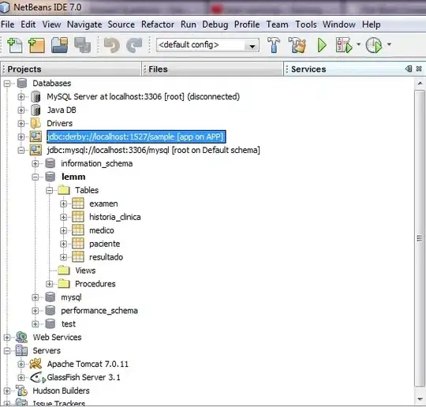Select the Views folder
Screen dimensions: 426x407
tap(85, 271)
